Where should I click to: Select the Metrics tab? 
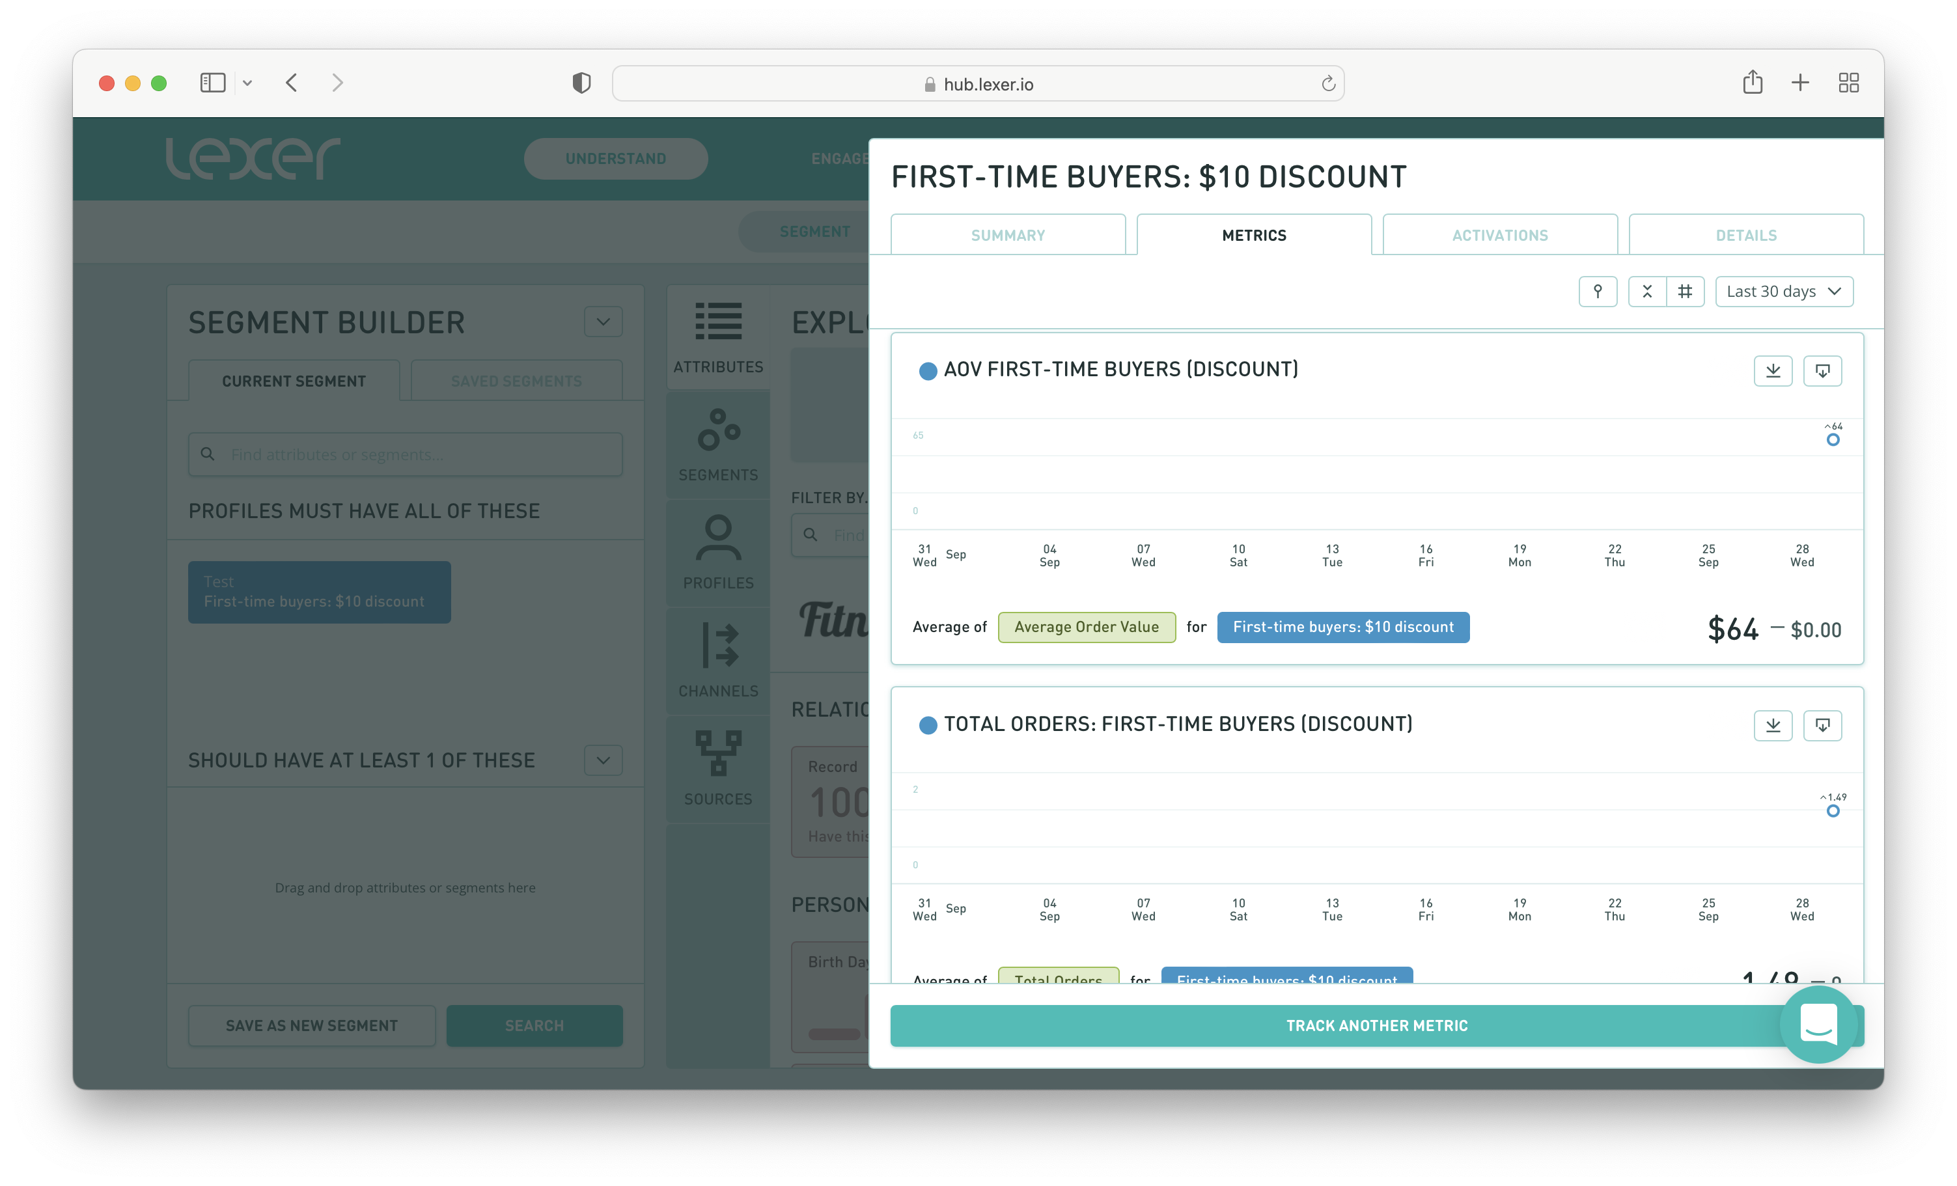tap(1253, 235)
